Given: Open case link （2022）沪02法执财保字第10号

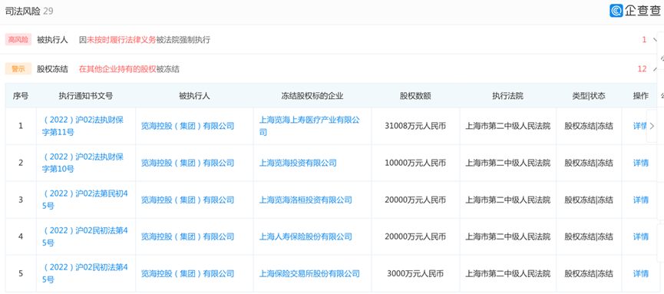Looking at the screenshot, I should coord(84,163).
